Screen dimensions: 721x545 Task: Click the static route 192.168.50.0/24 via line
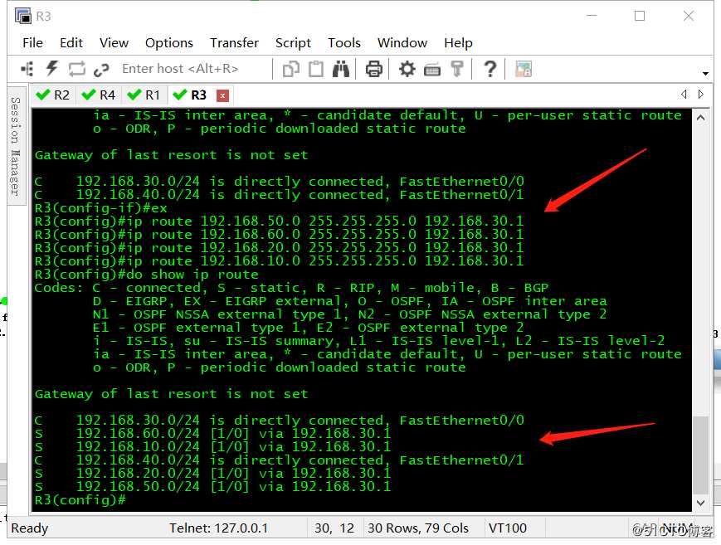212,487
